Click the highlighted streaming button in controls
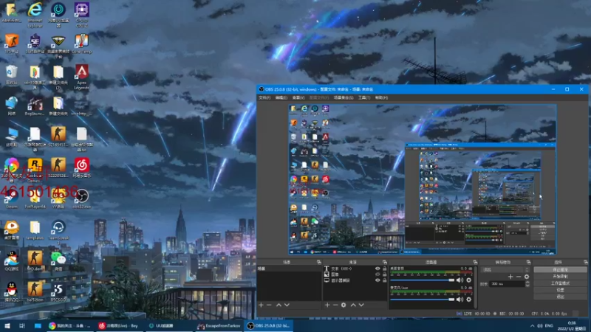Viewport: 591px width, 332px height. 561,269
